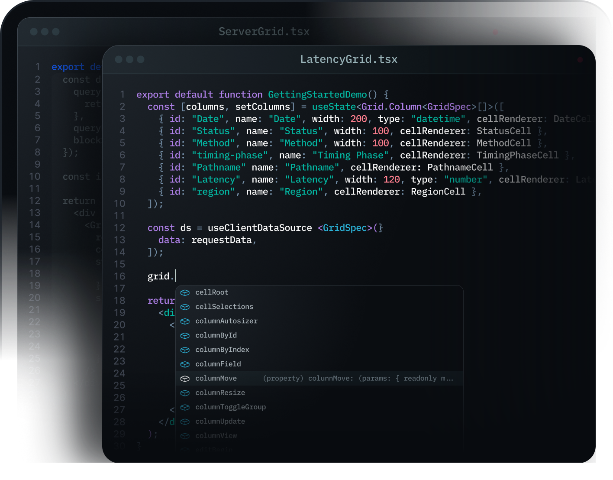Click line number 1 in ServerGrid gutter

coord(38,67)
